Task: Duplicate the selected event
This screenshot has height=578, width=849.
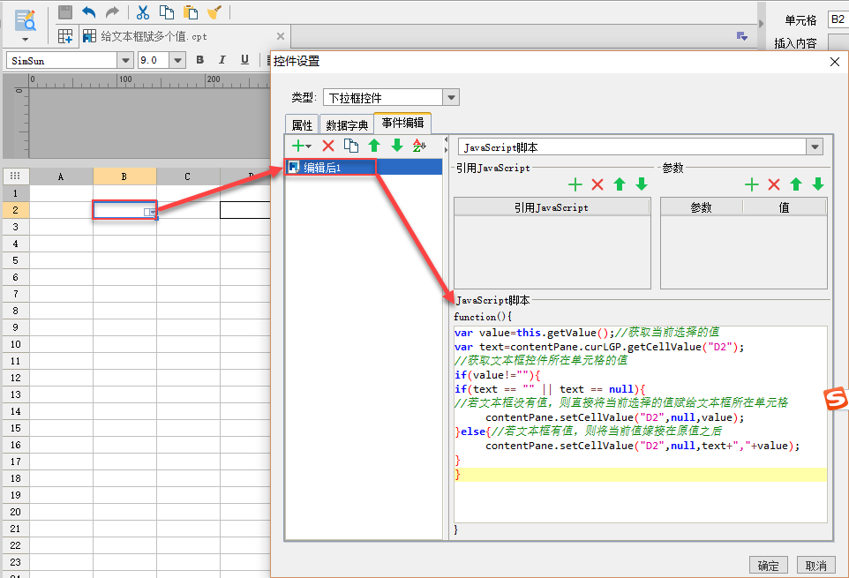Action: coord(351,146)
